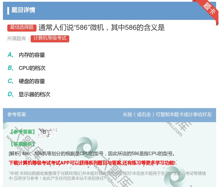Click the letter B option marker

click(11, 68)
